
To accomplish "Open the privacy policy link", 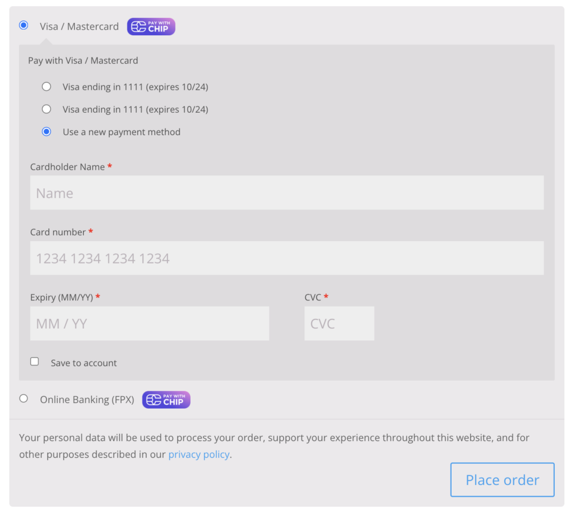I will (x=199, y=454).
